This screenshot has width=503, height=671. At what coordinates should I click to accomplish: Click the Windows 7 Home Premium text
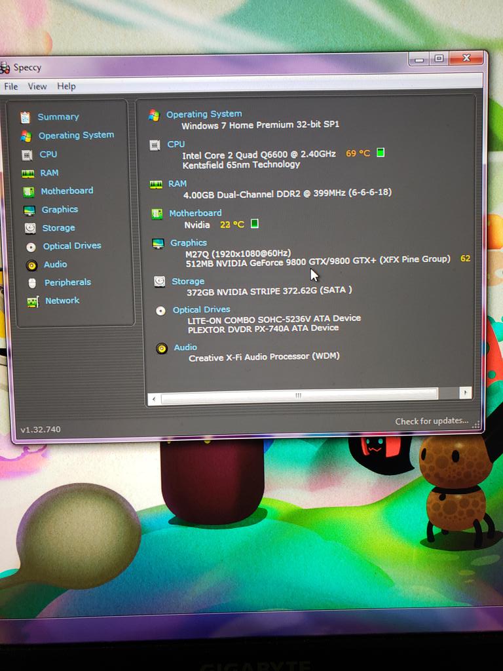pyautogui.click(x=261, y=125)
